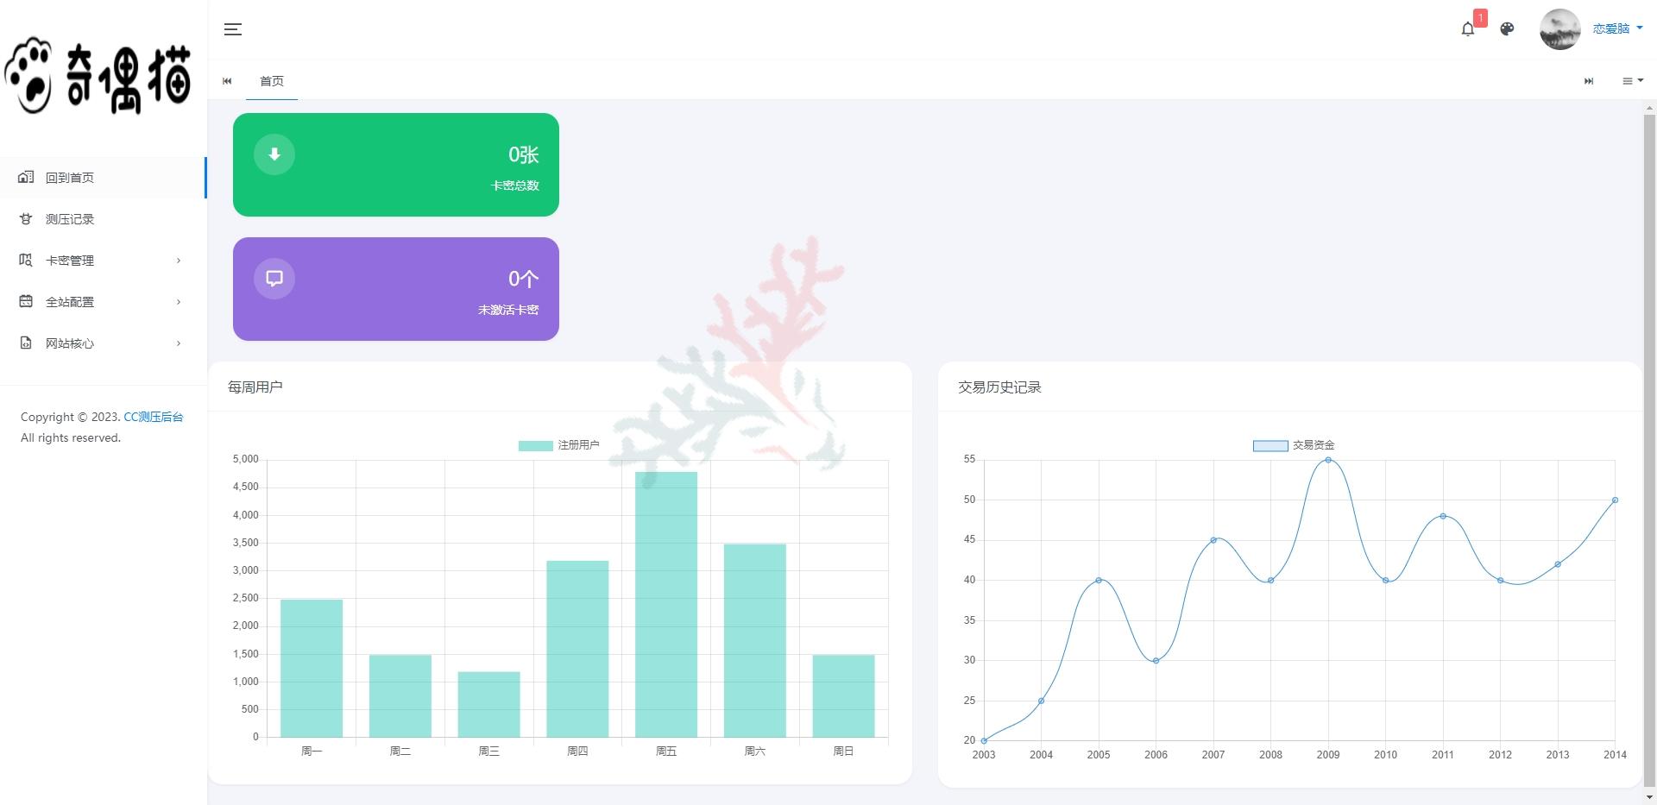Screen dimensions: 1657x805
Task: Click the 交易历史记录 panel title
Action: point(999,387)
